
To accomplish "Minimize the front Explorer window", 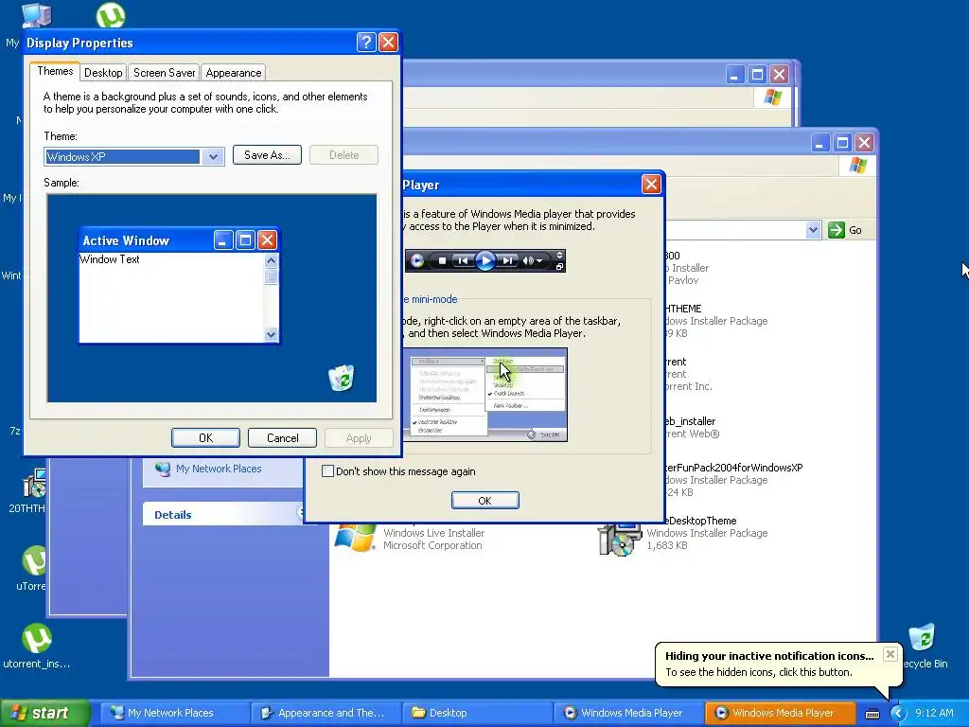I will click(x=819, y=143).
